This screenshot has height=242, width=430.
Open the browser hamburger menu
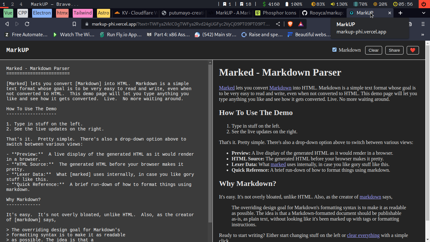click(423, 24)
